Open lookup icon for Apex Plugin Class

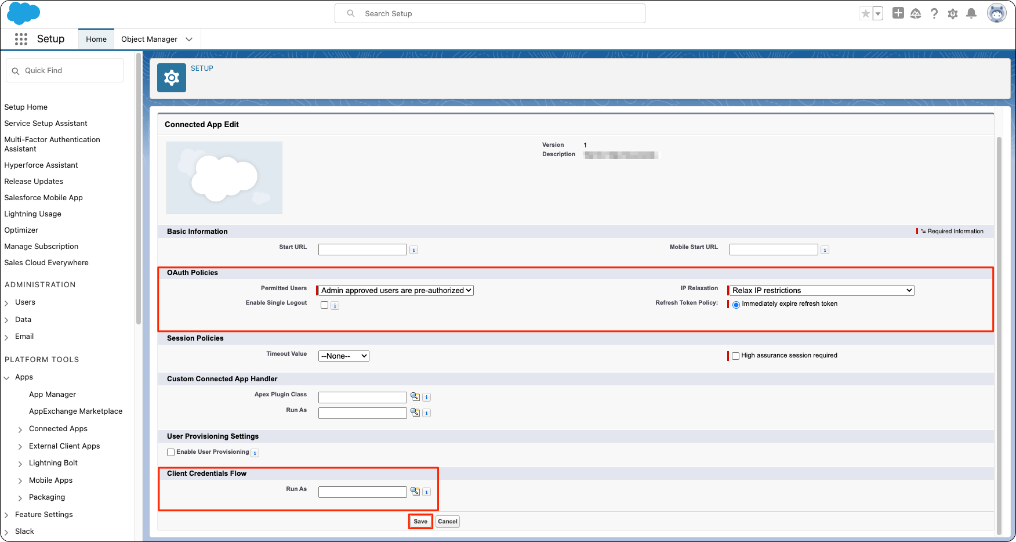coord(415,397)
